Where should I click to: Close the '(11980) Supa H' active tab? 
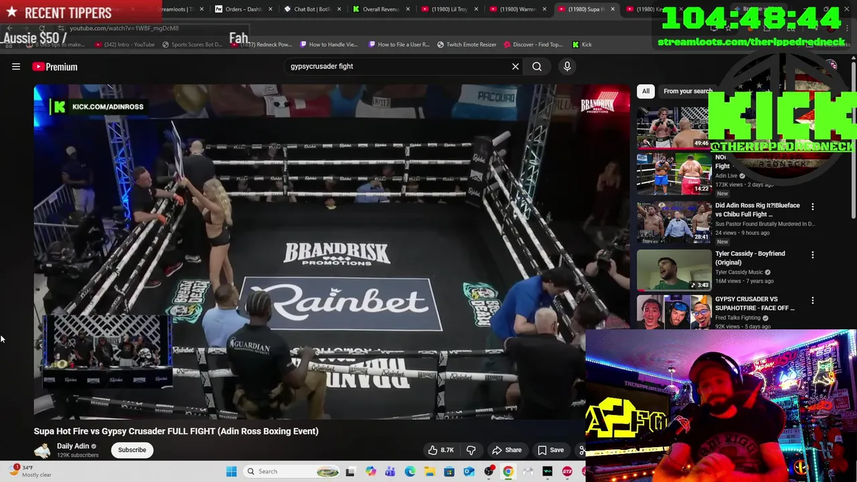click(612, 9)
